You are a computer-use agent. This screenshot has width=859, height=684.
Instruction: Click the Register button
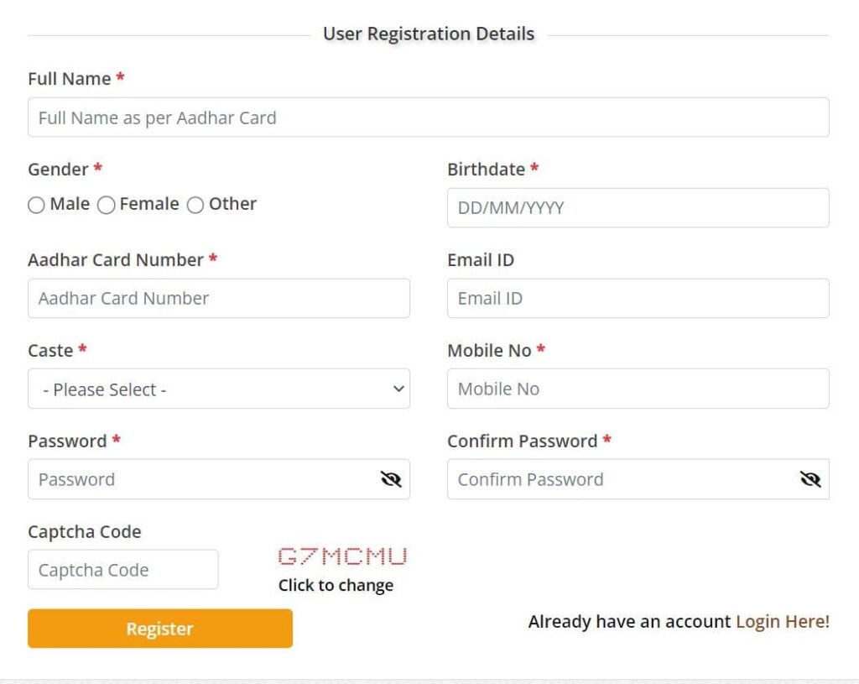tap(159, 629)
